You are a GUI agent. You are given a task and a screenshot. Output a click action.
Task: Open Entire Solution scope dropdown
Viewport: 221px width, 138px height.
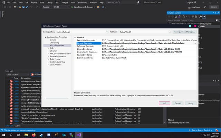tap(18, 75)
